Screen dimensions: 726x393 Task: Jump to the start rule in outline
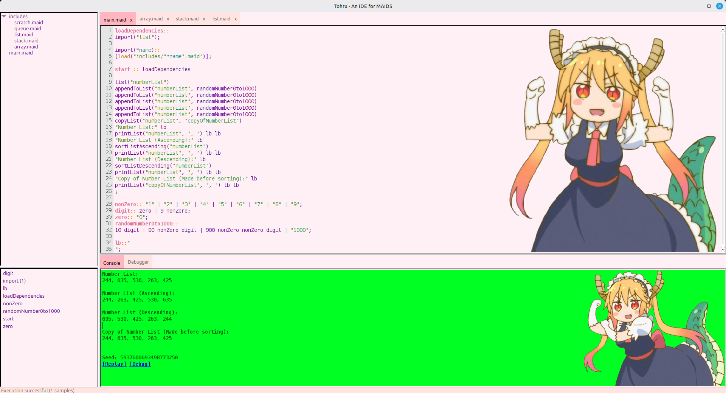pos(8,318)
